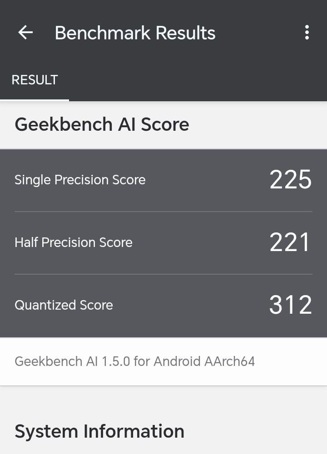
Task: Click the Half Precision Score label
Action: tap(74, 242)
